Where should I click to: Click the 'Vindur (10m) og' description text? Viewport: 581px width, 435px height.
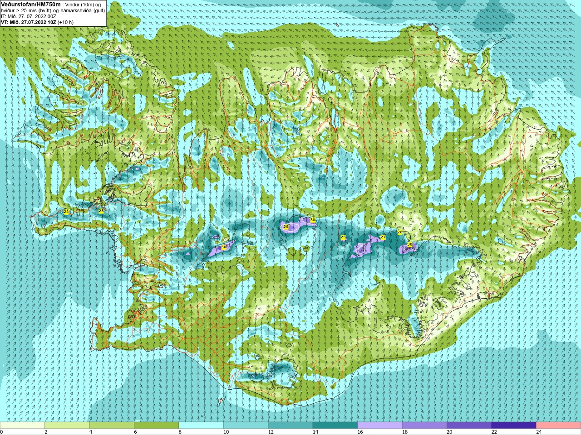83,5
